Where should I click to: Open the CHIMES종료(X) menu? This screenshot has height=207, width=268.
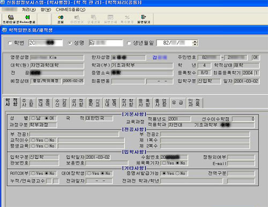70,10
